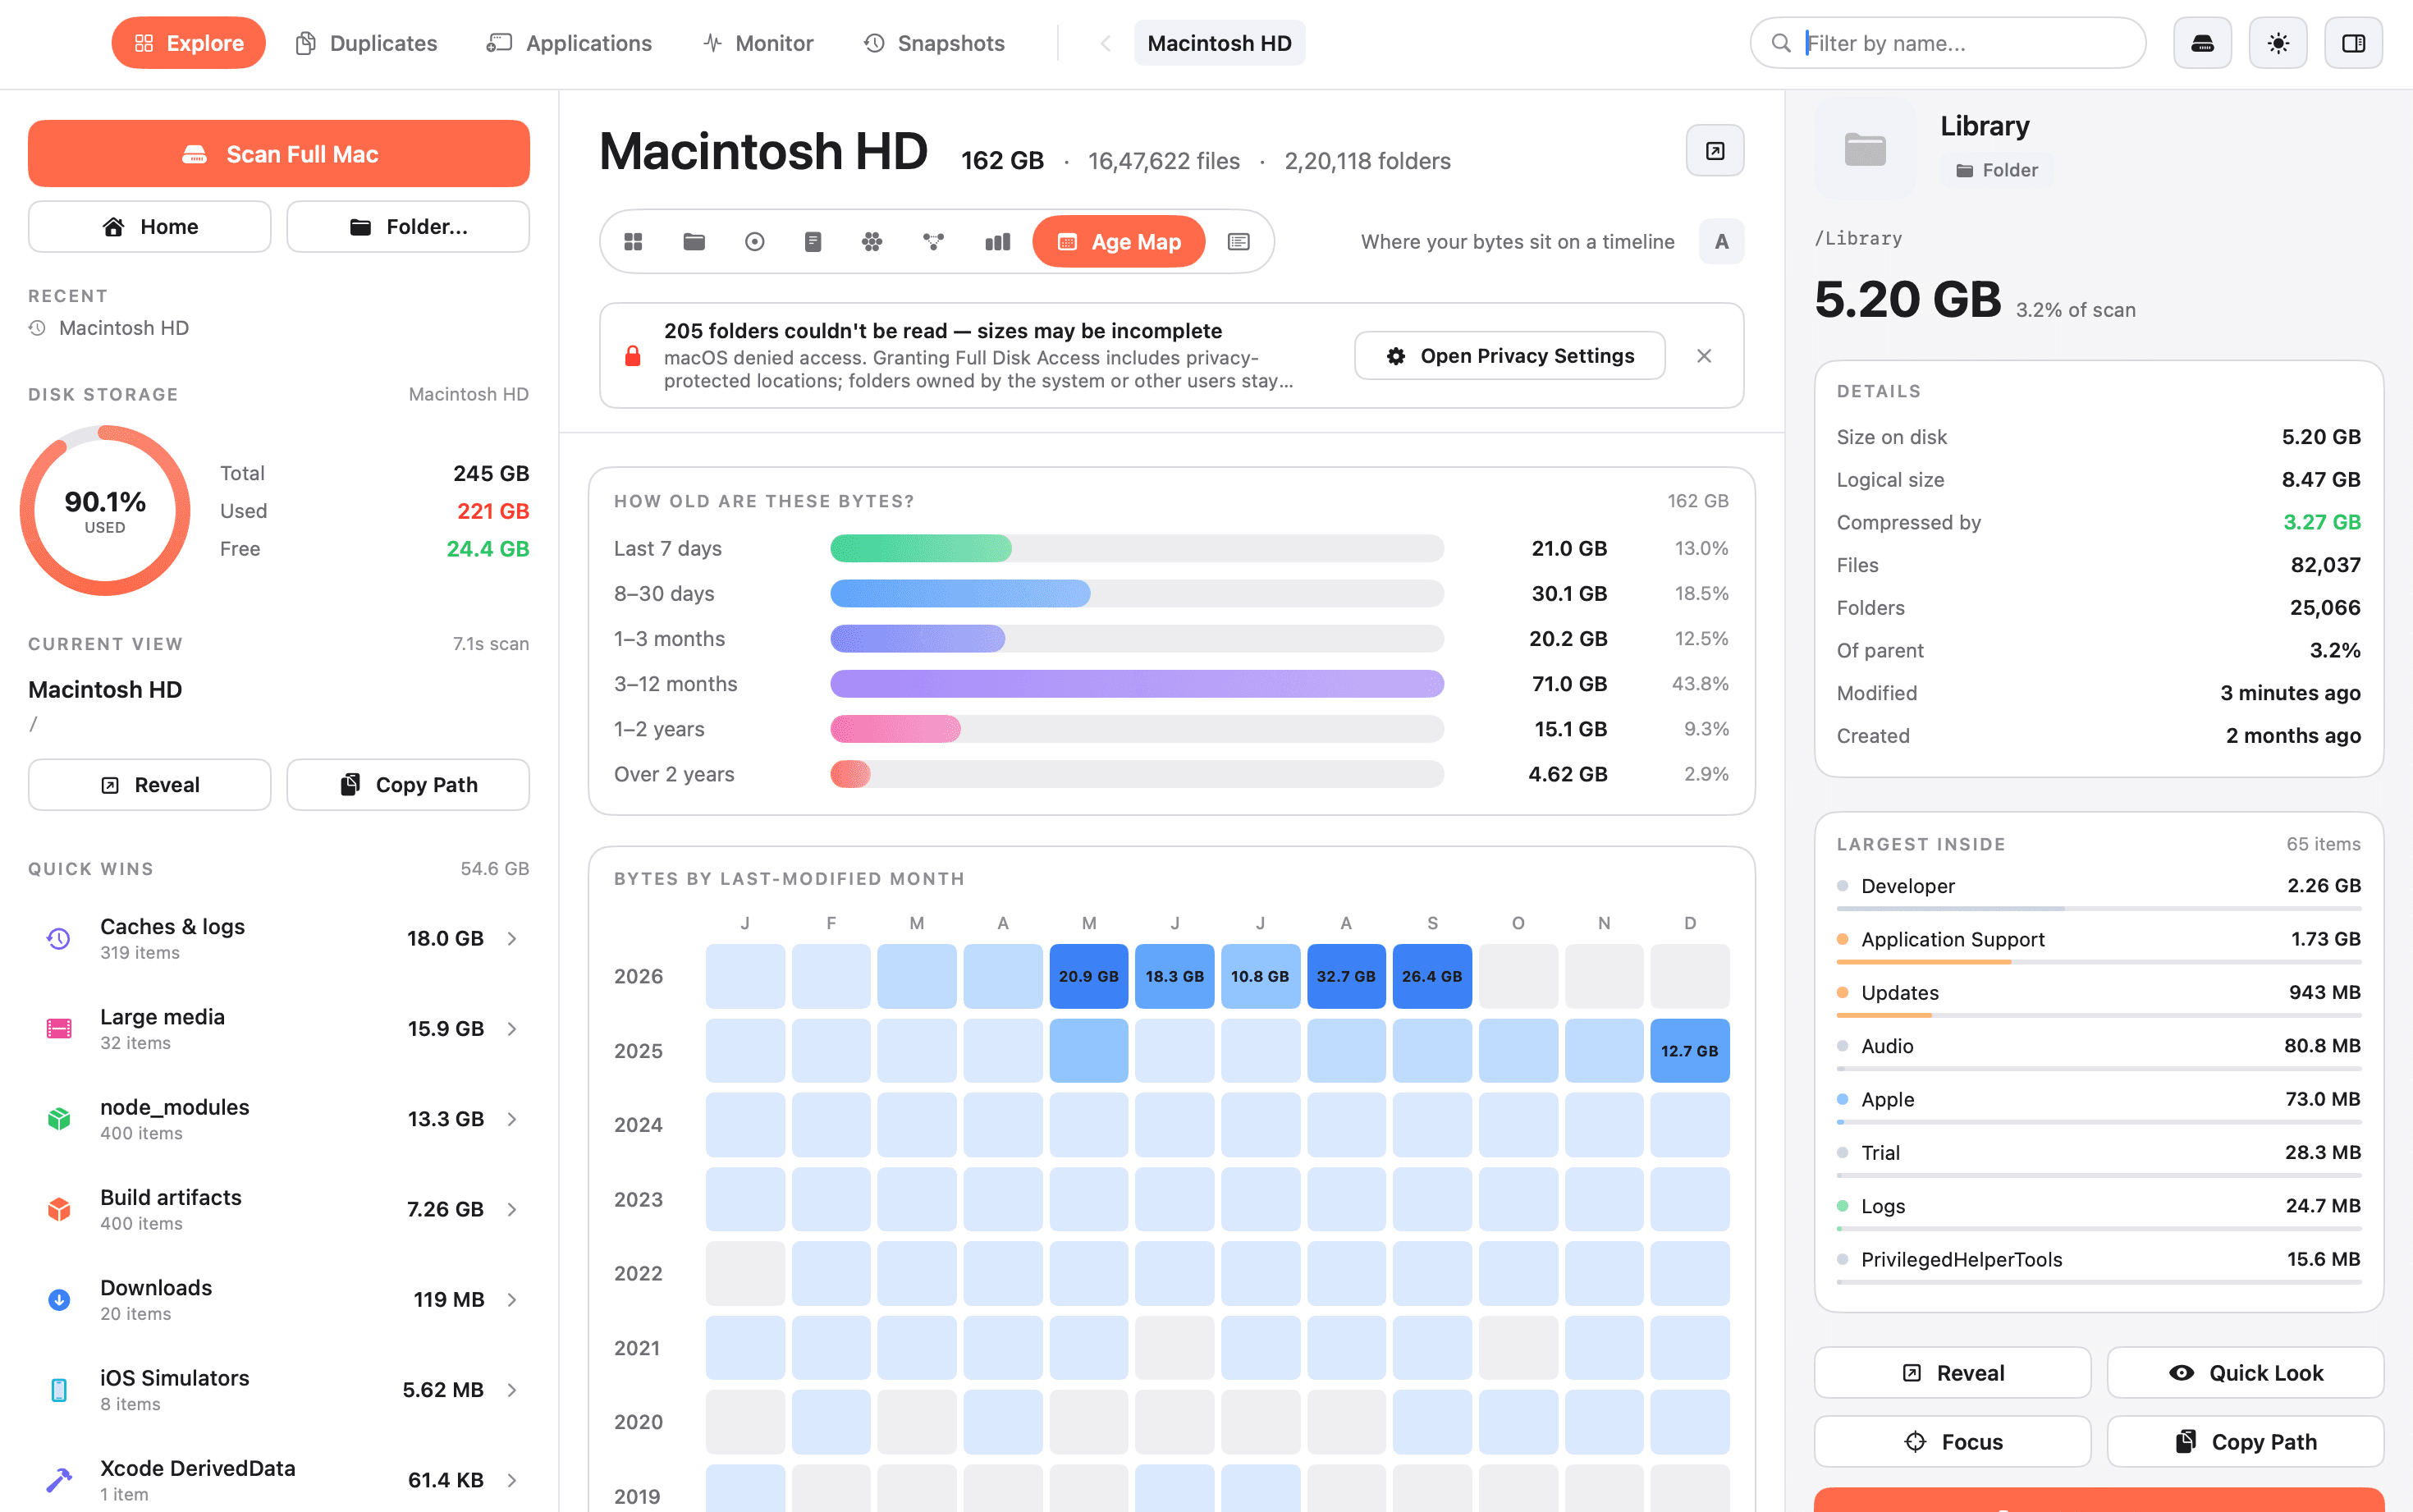Click the Macintosh HD breadcrumb
The width and height of the screenshot is (2413, 1512).
point(1220,43)
